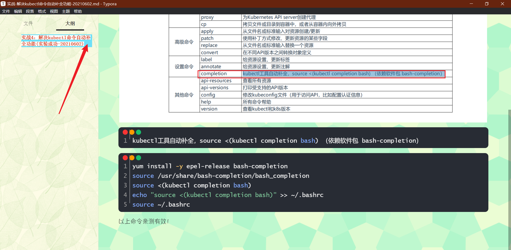
Task: Open the 格式 menu
Action: tap(42, 11)
